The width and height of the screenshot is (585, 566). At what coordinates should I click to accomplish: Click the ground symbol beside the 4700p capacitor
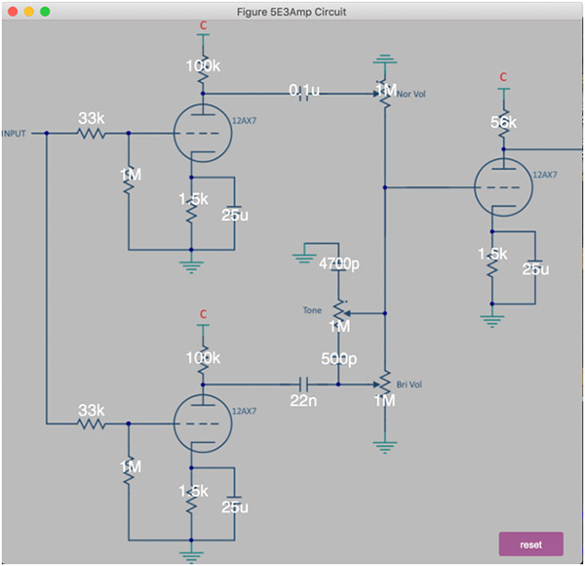pos(304,258)
